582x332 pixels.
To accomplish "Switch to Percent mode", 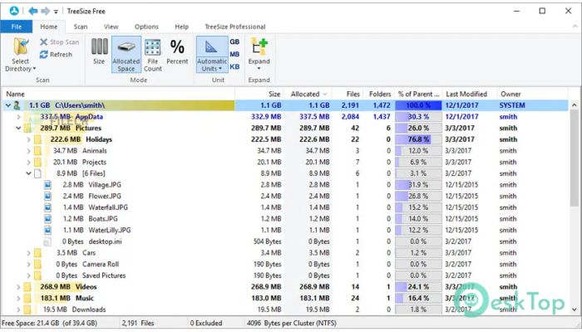I will coord(177,51).
